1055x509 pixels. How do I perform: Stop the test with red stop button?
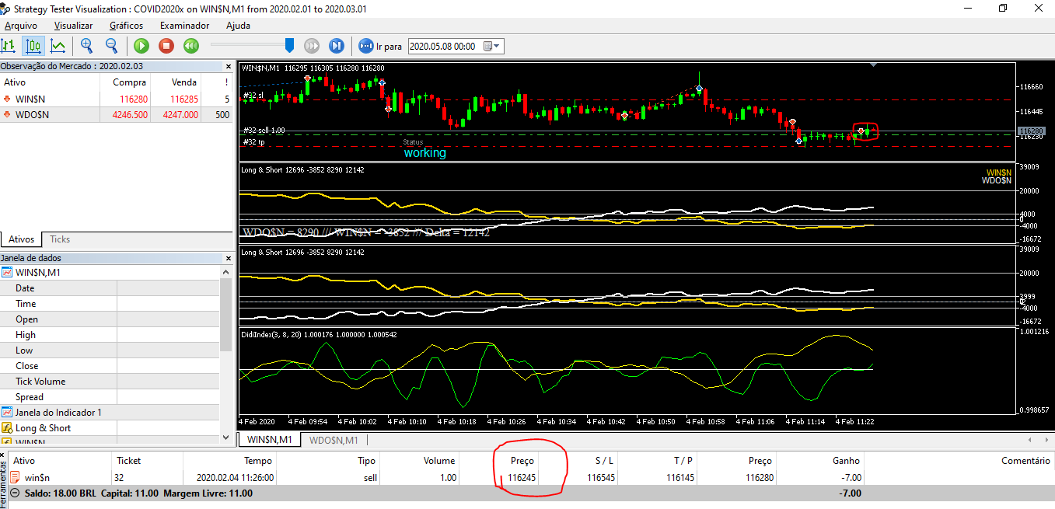pyautogui.click(x=166, y=46)
